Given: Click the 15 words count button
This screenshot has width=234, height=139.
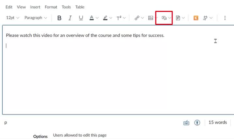Looking at the screenshot, I should click(x=218, y=122).
